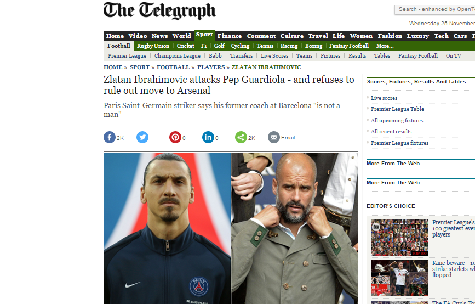Go to Live Scores in subnav

274,56
